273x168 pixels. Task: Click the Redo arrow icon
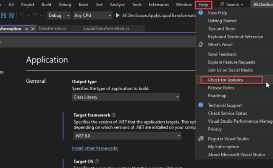point(34,16)
